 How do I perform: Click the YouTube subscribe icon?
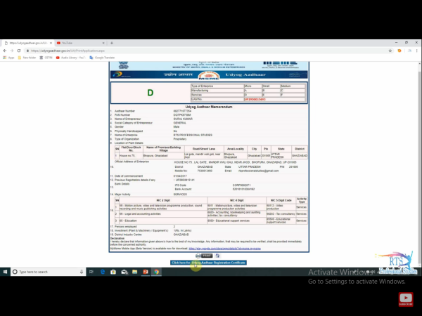pyautogui.click(x=406, y=299)
